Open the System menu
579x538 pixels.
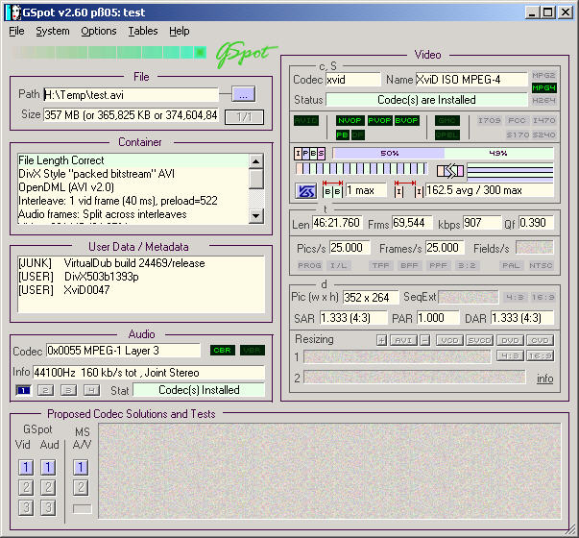point(53,31)
